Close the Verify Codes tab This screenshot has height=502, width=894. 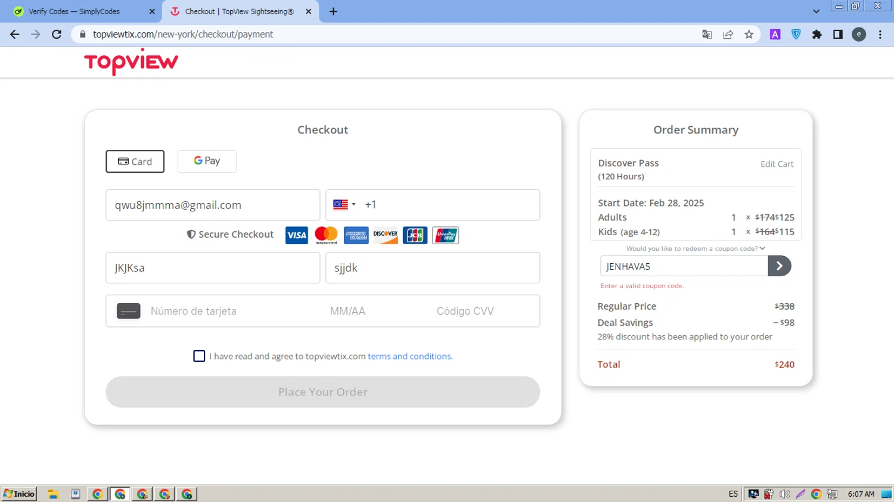click(x=151, y=11)
